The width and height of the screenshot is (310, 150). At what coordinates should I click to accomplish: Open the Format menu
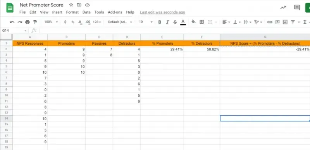pos(72,12)
